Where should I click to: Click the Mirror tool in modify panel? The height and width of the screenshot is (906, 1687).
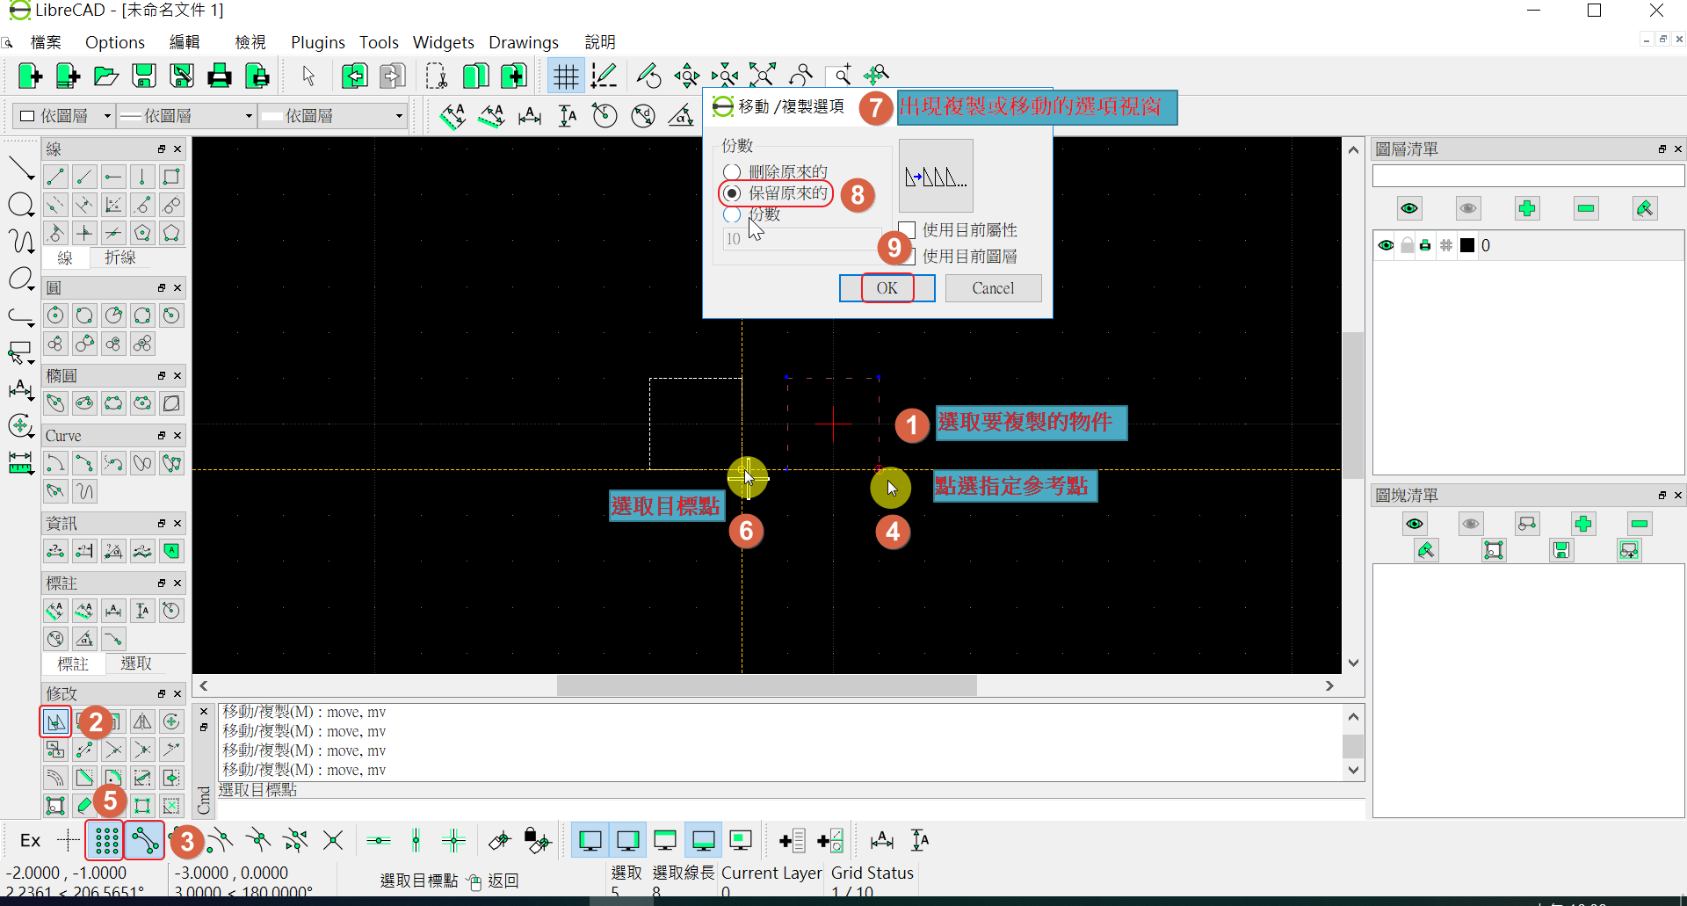pyautogui.click(x=142, y=722)
